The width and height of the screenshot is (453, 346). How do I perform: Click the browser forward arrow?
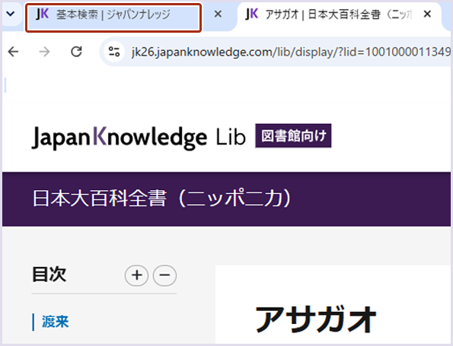point(44,52)
